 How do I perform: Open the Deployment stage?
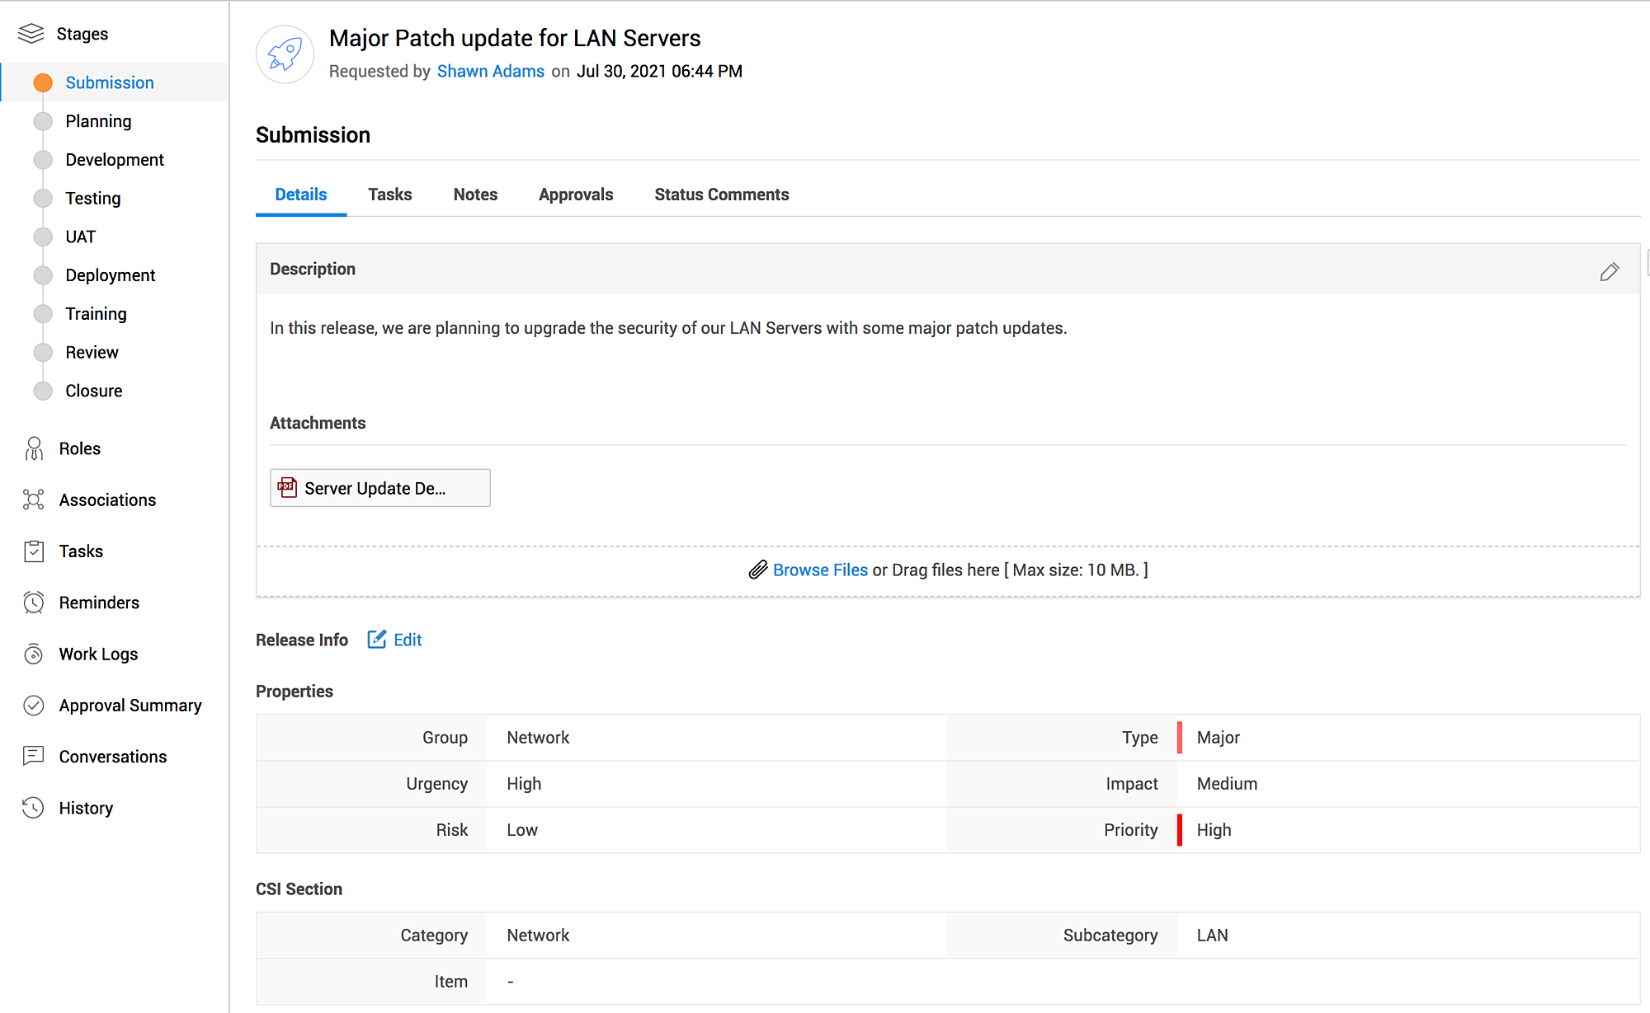click(111, 275)
